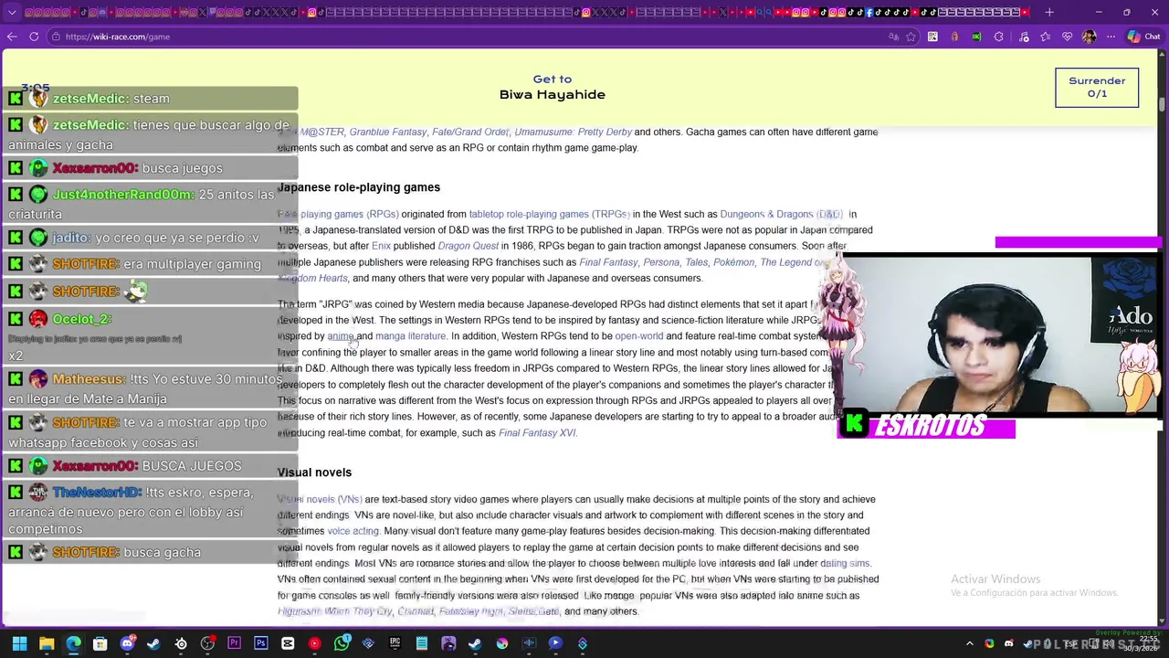This screenshot has width=1169, height=658.
Task: Open the Granblue Fantasy link
Action: click(x=388, y=133)
